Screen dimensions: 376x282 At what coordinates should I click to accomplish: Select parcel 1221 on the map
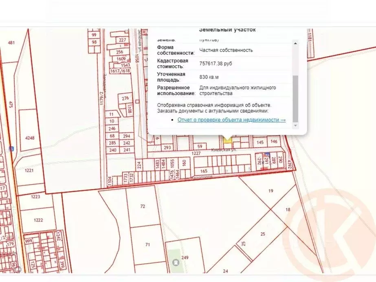(29, 170)
